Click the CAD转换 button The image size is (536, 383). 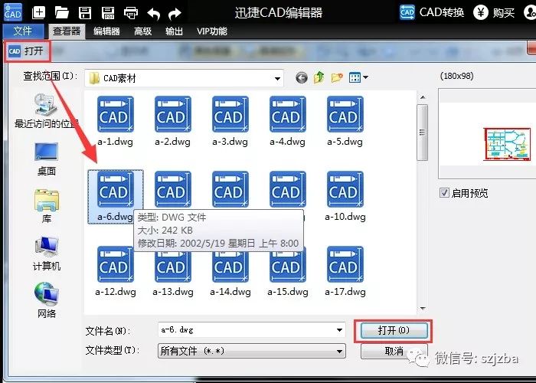pos(432,12)
